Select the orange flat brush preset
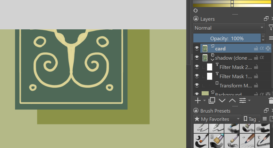This screenshot has width=273, height=148. click(201, 141)
